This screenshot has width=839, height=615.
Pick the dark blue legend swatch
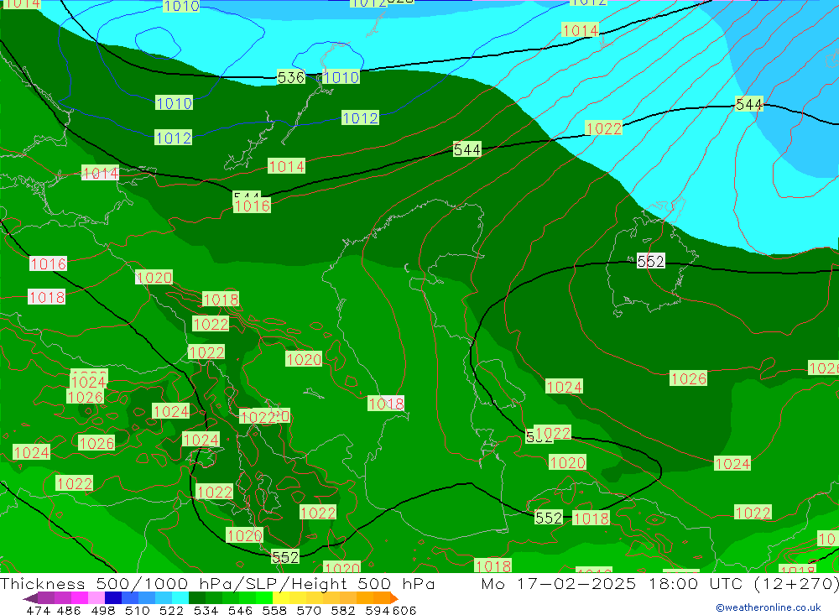pyautogui.click(x=113, y=598)
